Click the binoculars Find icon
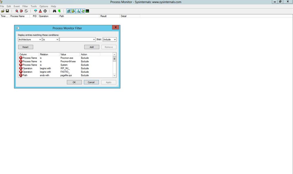This screenshot has height=174, width=293. pyautogui.click(x=54, y=11)
